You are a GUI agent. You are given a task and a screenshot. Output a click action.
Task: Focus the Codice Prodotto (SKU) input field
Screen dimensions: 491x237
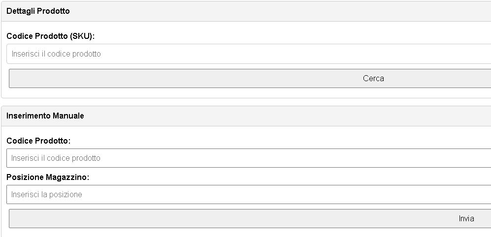coord(249,54)
